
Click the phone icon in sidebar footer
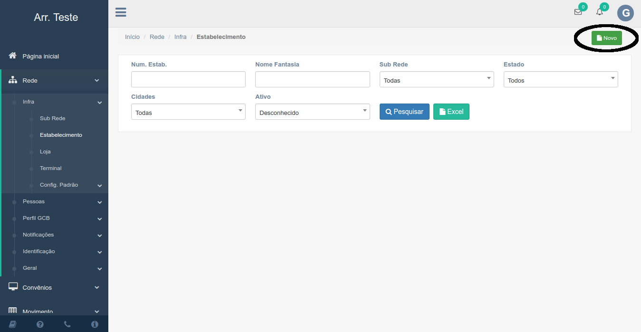click(x=67, y=324)
